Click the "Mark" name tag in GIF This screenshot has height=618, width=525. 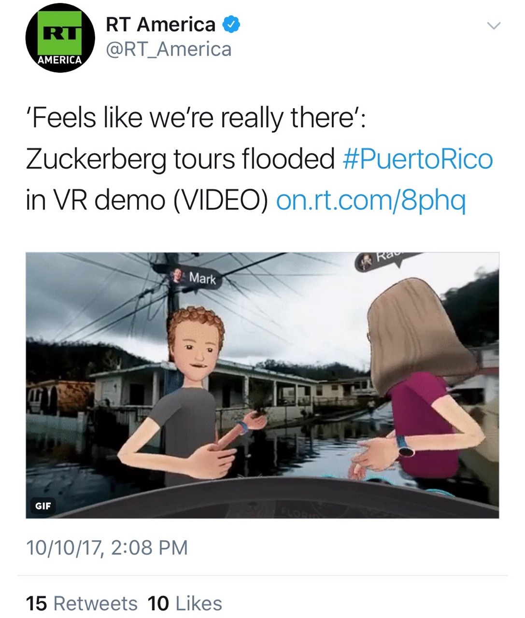pyautogui.click(x=202, y=279)
